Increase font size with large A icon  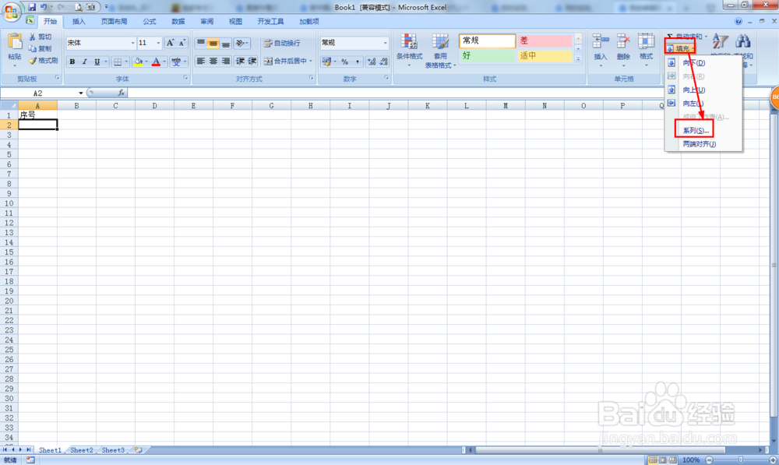click(x=170, y=43)
